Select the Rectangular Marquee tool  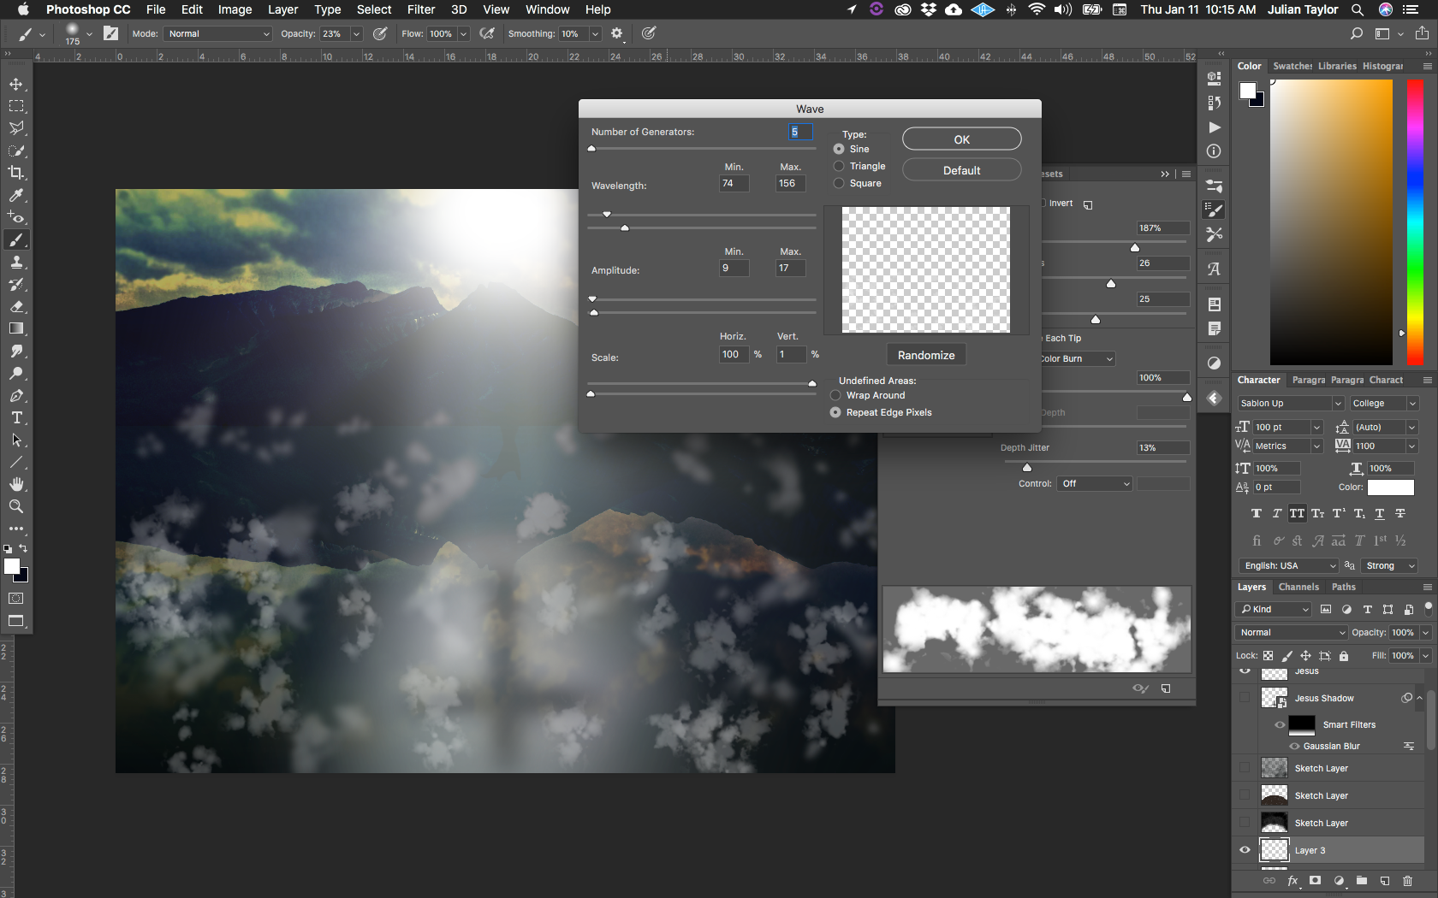(16, 106)
